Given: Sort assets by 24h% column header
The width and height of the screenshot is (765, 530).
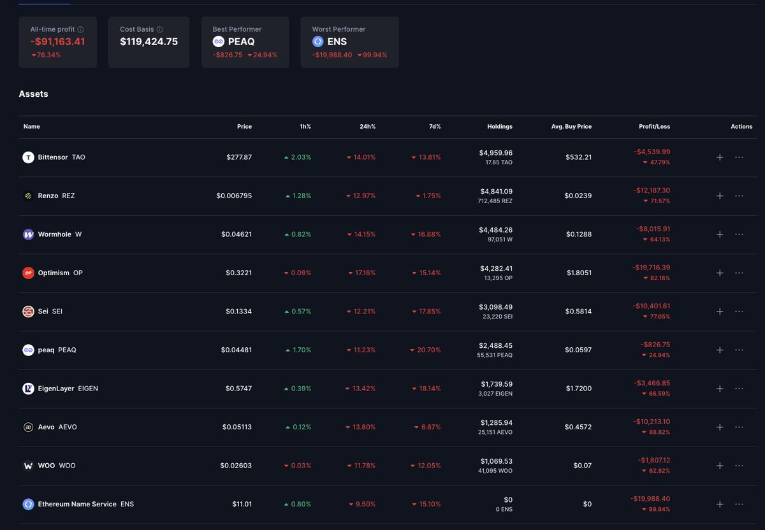Looking at the screenshot, I should pyautogui.click(x=367, y=127).
